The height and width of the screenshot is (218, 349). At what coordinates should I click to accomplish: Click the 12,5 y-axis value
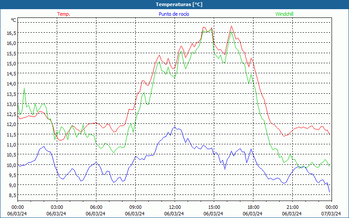[x=11, y=114]
